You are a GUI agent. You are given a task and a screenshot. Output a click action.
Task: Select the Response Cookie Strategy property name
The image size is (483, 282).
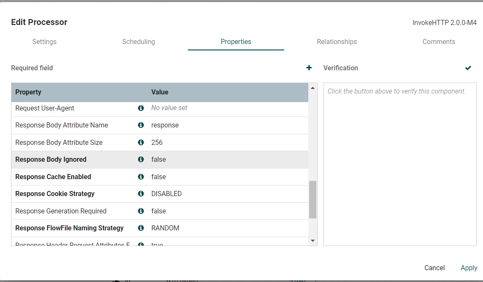pos(55,194)
